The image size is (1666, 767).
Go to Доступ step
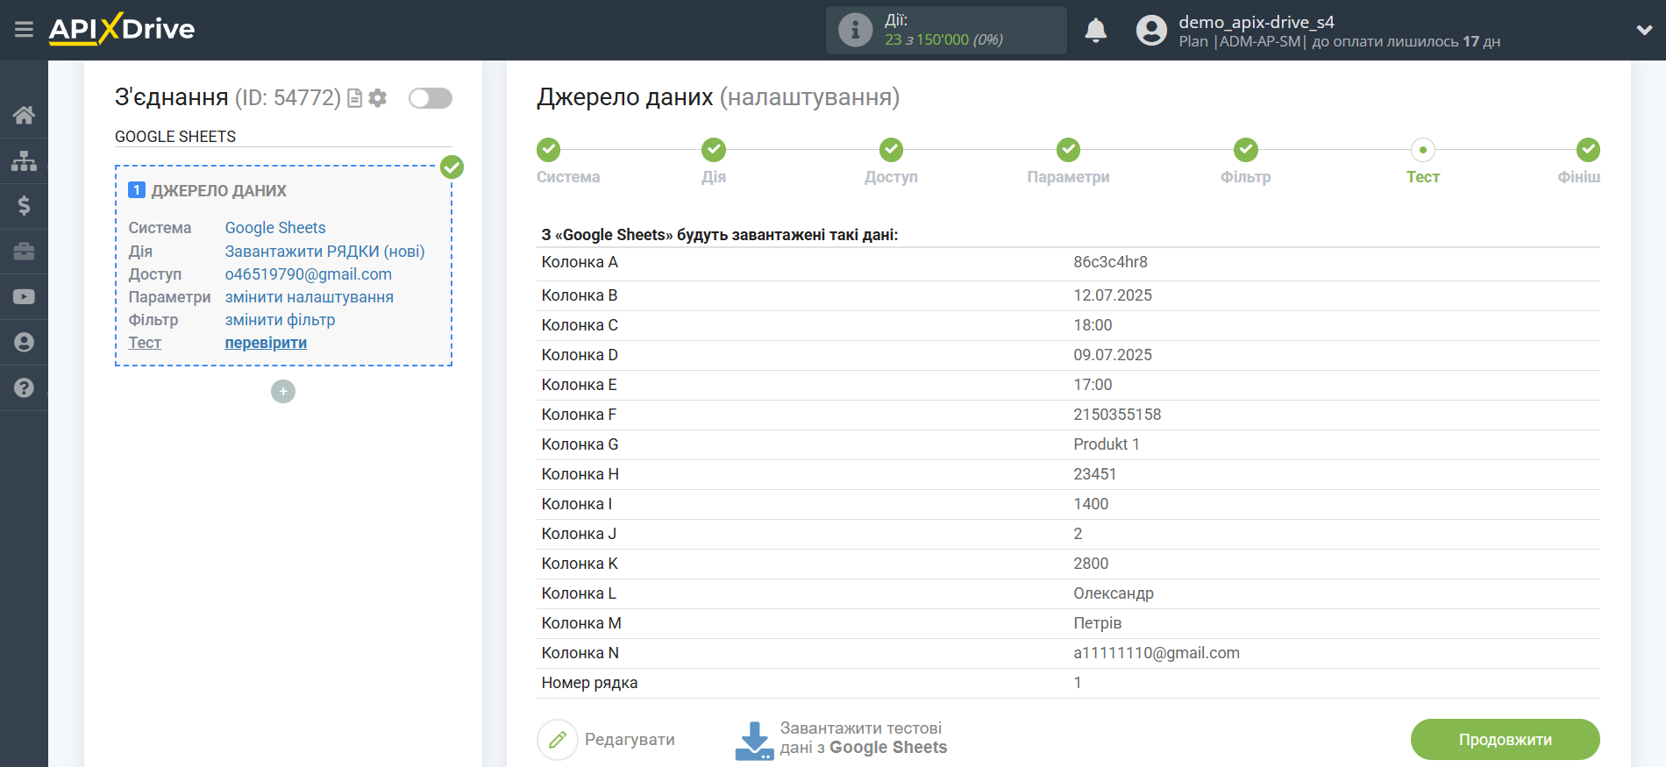[892, 150]
